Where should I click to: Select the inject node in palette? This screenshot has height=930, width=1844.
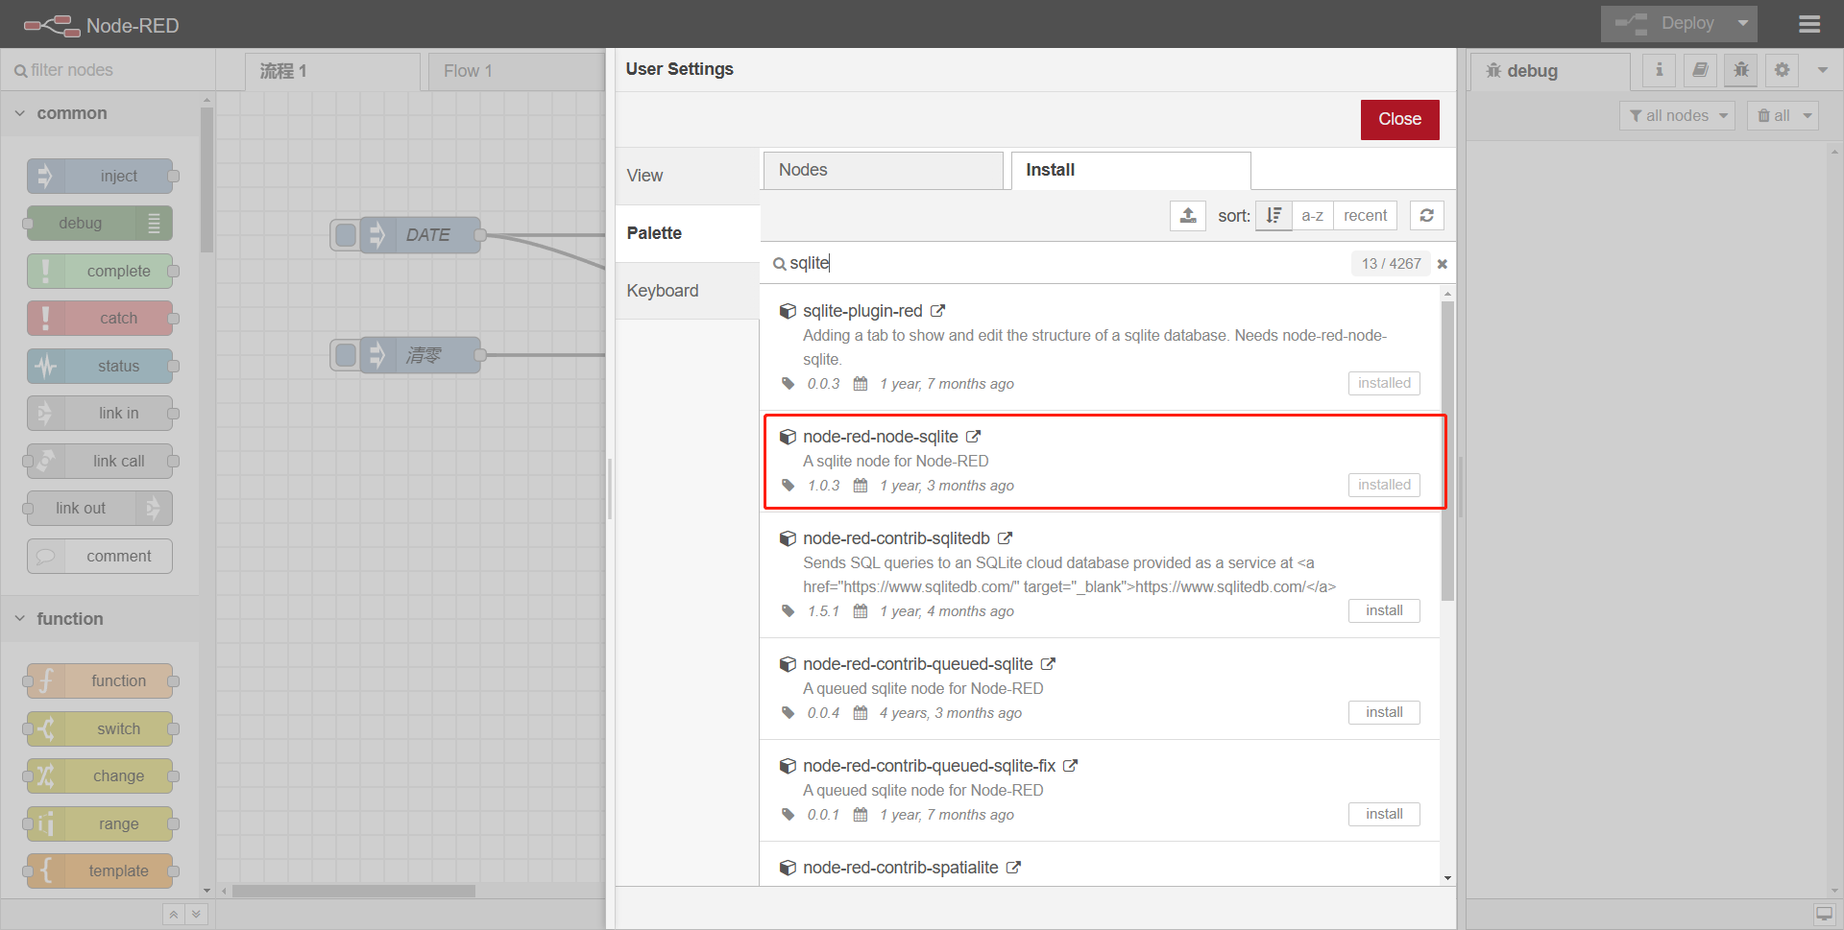click(x=101, y=177)
